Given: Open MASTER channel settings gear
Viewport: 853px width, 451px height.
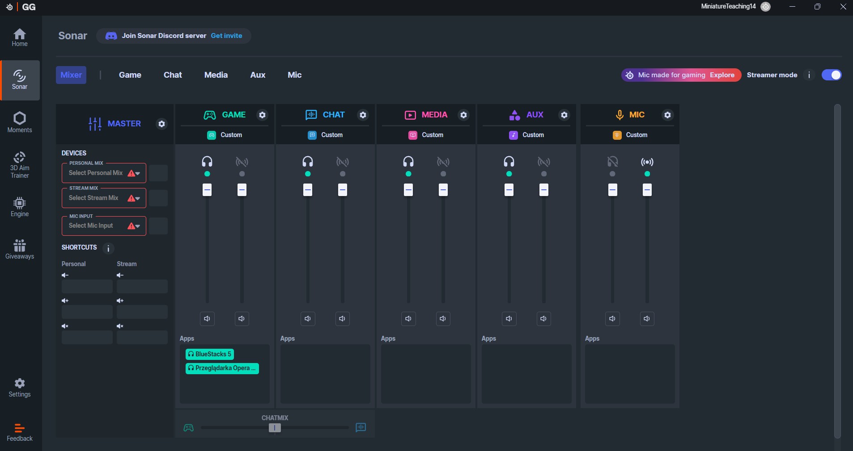Looking at the screenshot, I should [161, 124].
